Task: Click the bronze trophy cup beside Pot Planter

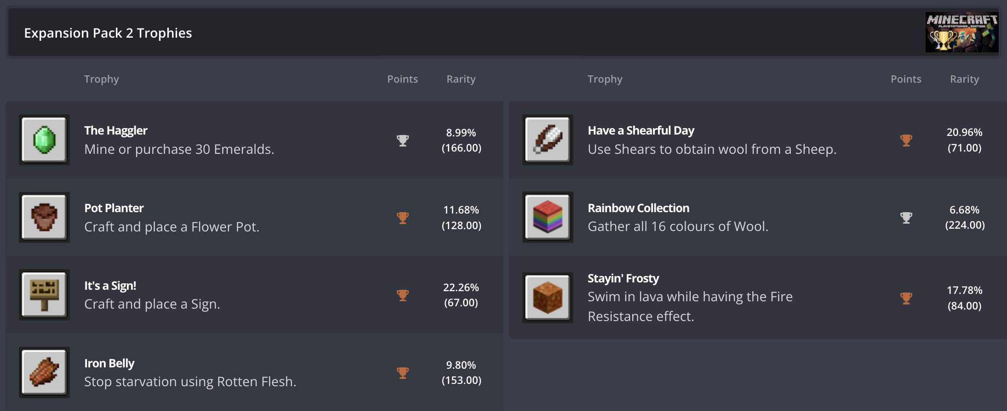Action: [x=403, y=218]
